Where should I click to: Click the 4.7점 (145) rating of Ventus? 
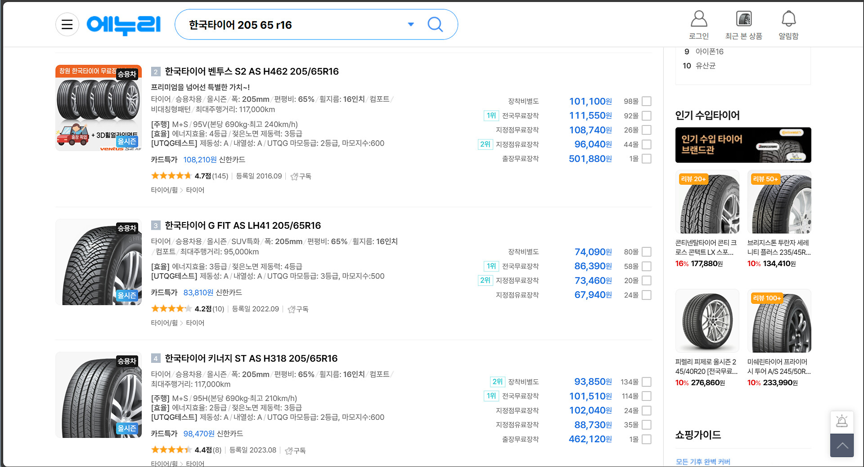(x=189, y=176)
